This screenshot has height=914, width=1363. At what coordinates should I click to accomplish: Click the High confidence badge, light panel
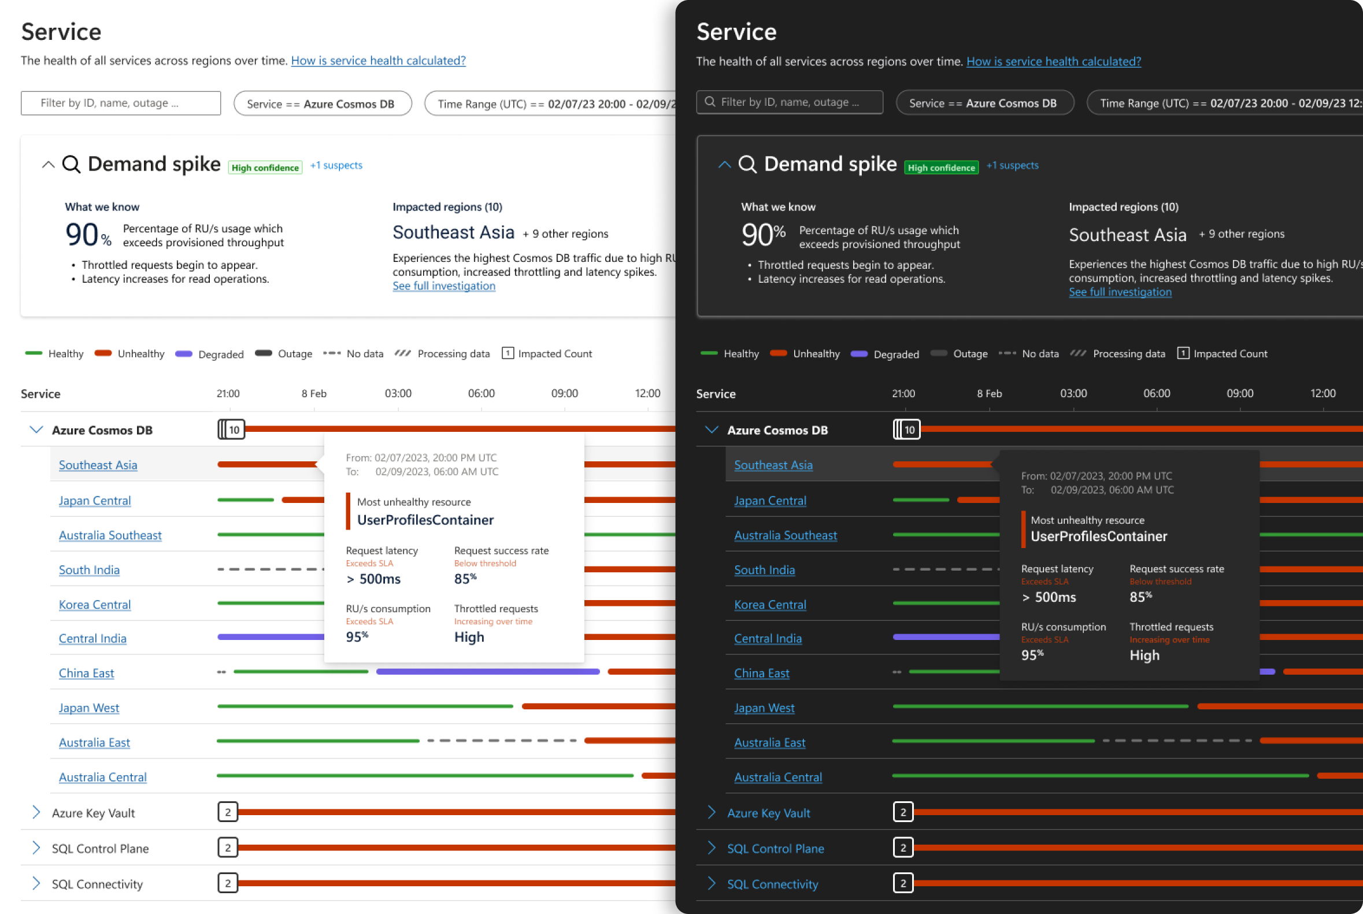tap(265, 168)
